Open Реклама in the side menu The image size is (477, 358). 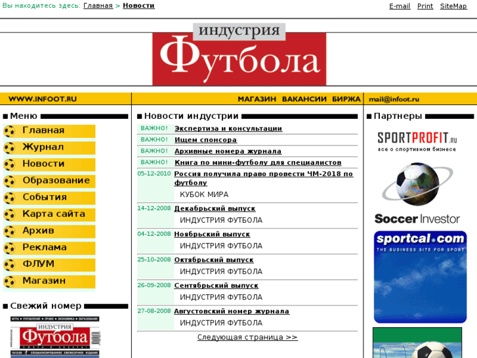click(45, 248)
